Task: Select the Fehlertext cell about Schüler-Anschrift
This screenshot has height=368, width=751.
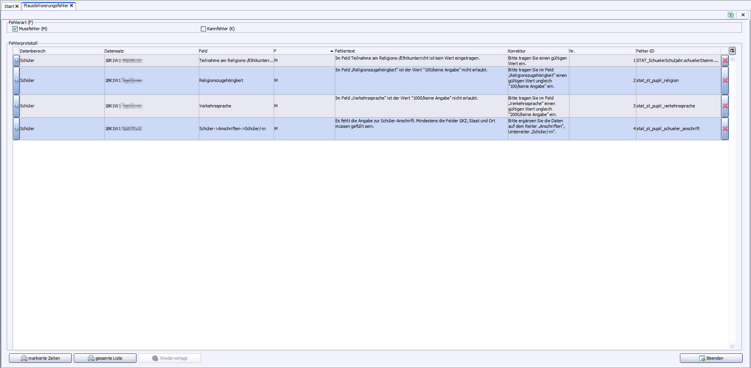Action: click(421, 129)
